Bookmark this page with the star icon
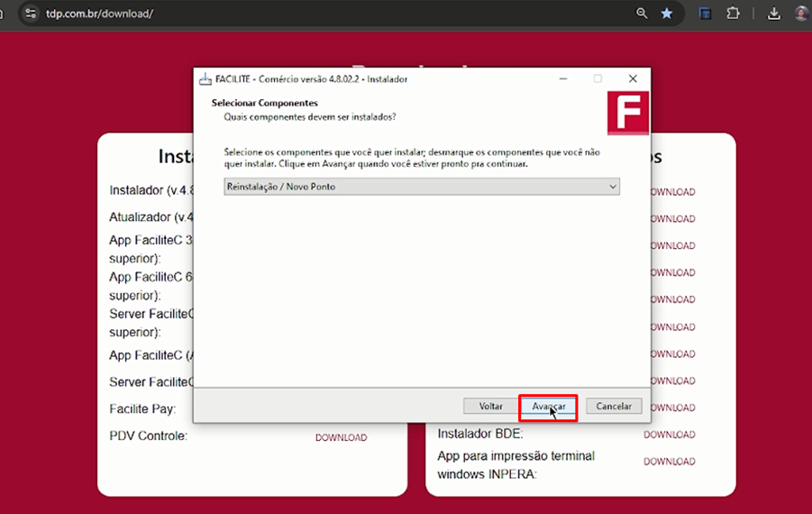This screenshot has height=514, width=812. 667,14
